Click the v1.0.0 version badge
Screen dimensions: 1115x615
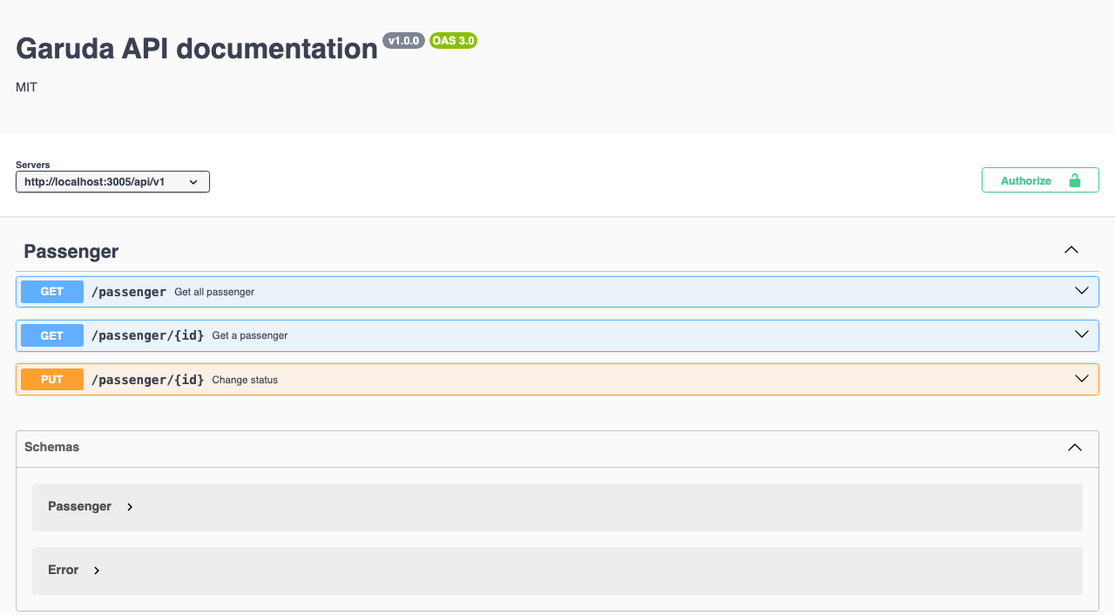pyautogui.click(x=403, y=41)
